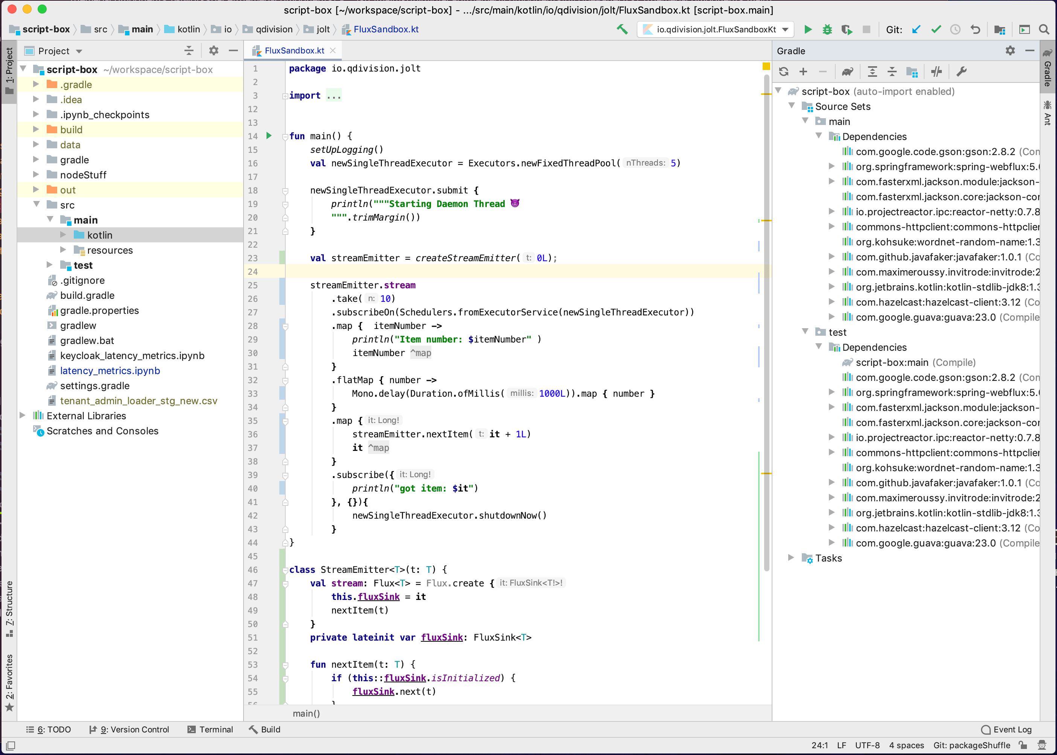The width and height of the screenshot is (1057, 755).
Task: Run the FluxSandboxKt configuration
Action: pyautogui.click(x=808, y=30)
